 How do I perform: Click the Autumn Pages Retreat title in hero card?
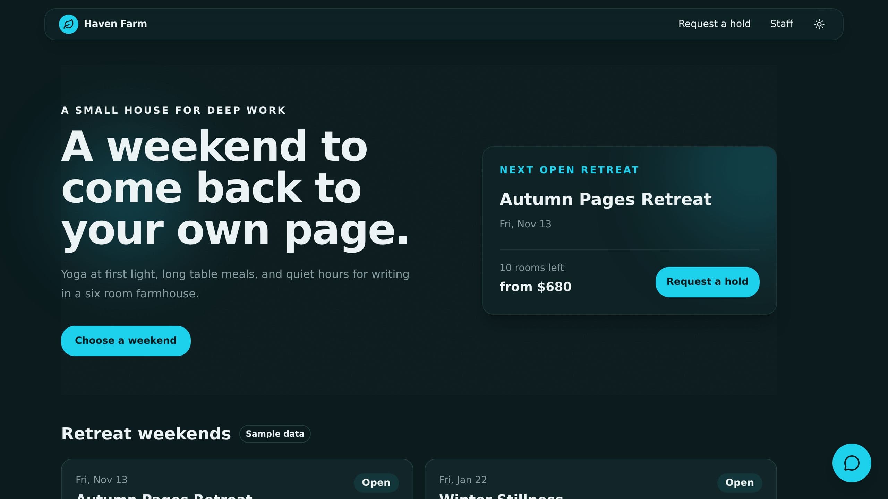(x=605, y=200)
